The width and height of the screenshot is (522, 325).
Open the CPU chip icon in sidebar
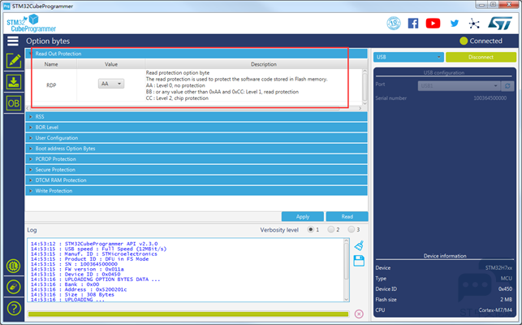pos(13,266)
